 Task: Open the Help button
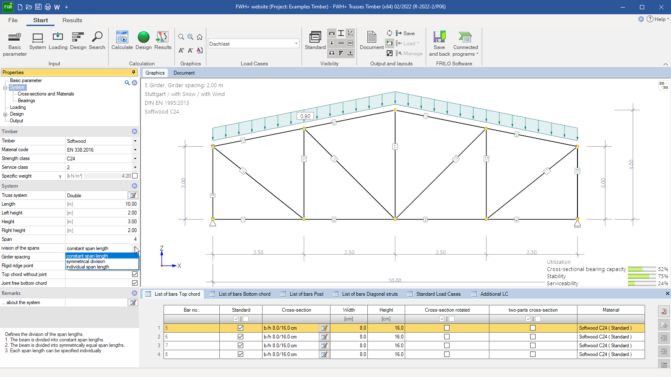point(658,19)
